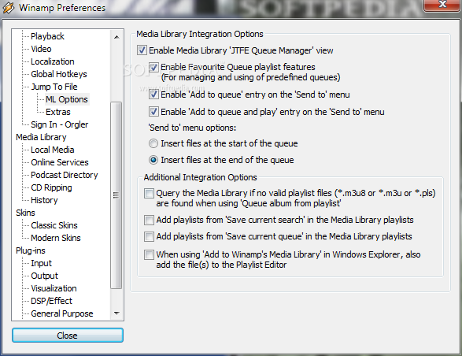Open DSP/Effect plug-ins preferences
The image size is (462, 356).
51,301
